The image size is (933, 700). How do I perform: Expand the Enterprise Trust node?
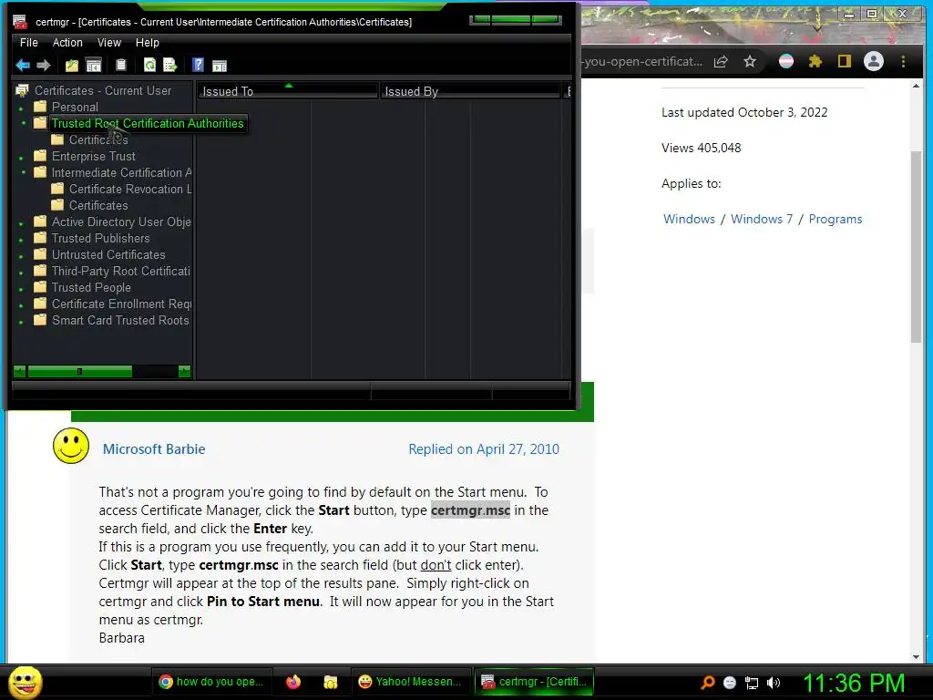[22, 158]
